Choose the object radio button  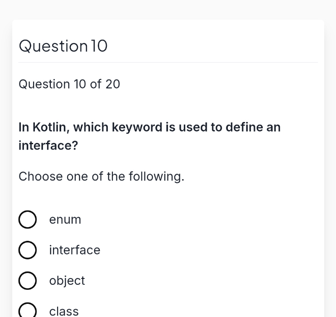28,281
